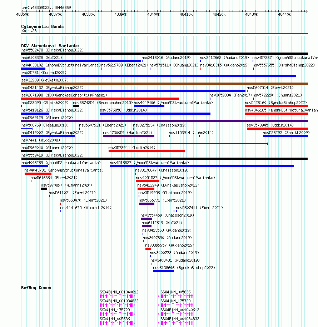Select the nsv5722290 (Chuang2021) label
Screen dimensions: 318x327
(x=277, y=95)
